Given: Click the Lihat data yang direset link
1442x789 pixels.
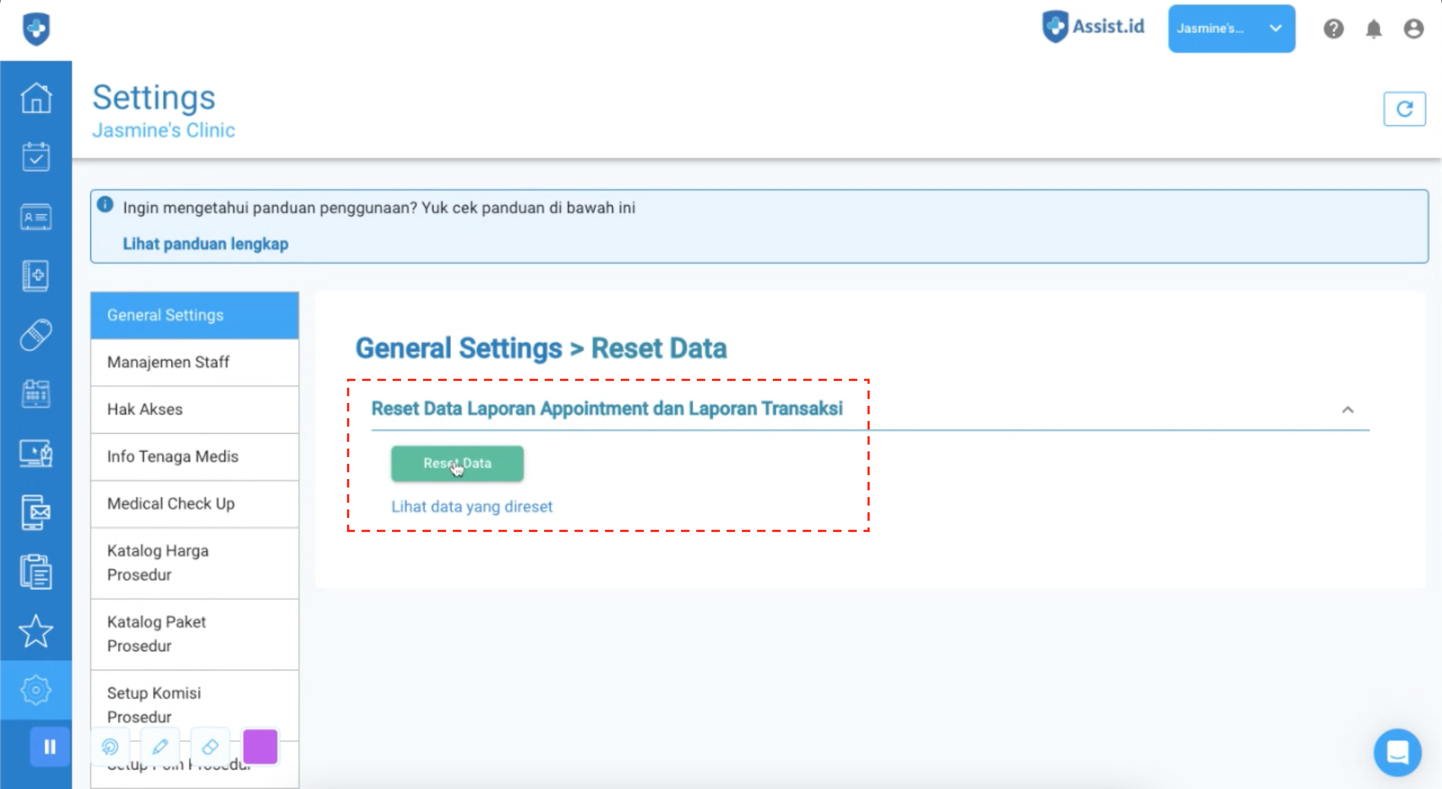Looking at the screenshot, I should click(471, 507).
